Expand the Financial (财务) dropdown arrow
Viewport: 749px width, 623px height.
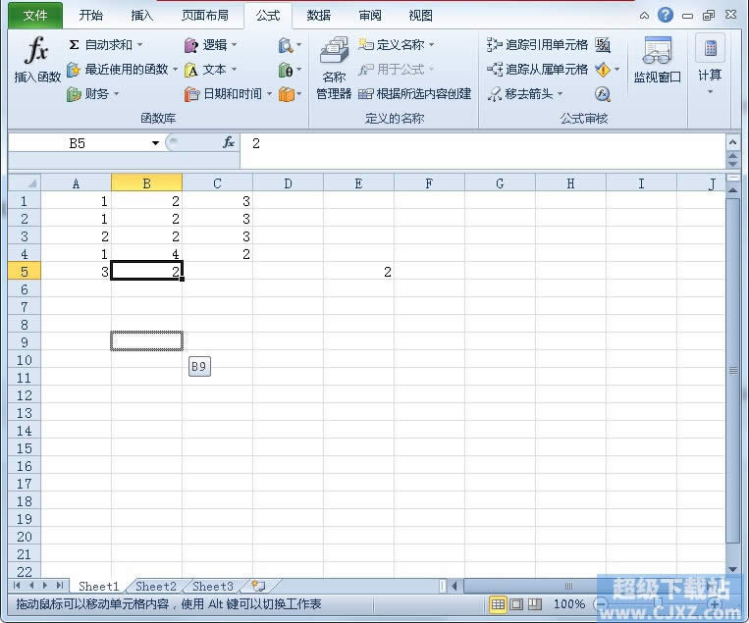pyautogui.click(x=116, y=94)
